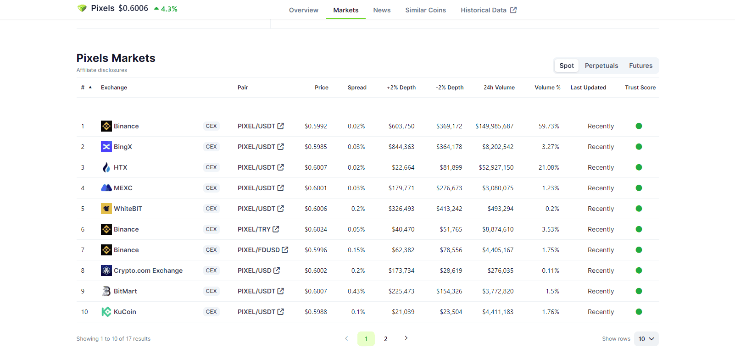Open the Affiliate disclosures link
Screen dimensions: 735x359
click(102, 70)
